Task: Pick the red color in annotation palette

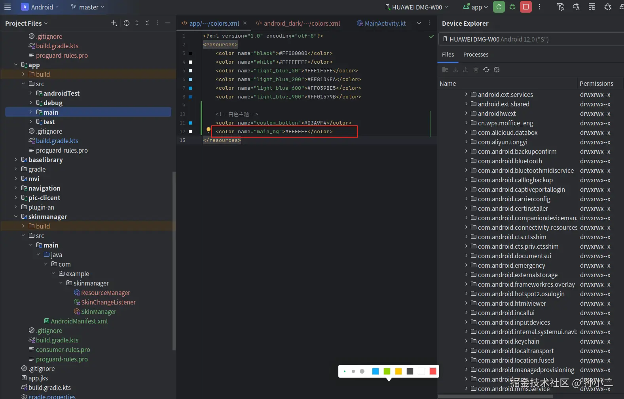Action: 432,371
